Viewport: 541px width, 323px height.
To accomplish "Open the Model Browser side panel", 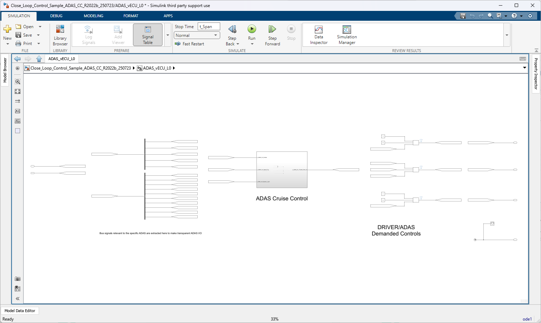I will [x=5, y=70].
